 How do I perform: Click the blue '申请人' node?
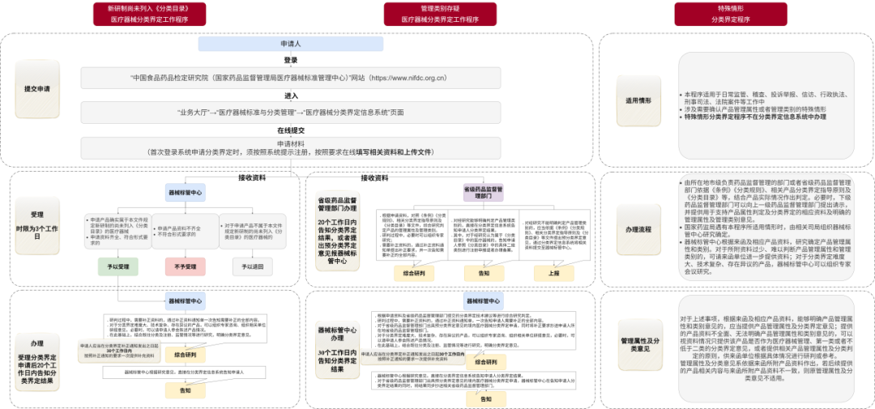[290, 44]
